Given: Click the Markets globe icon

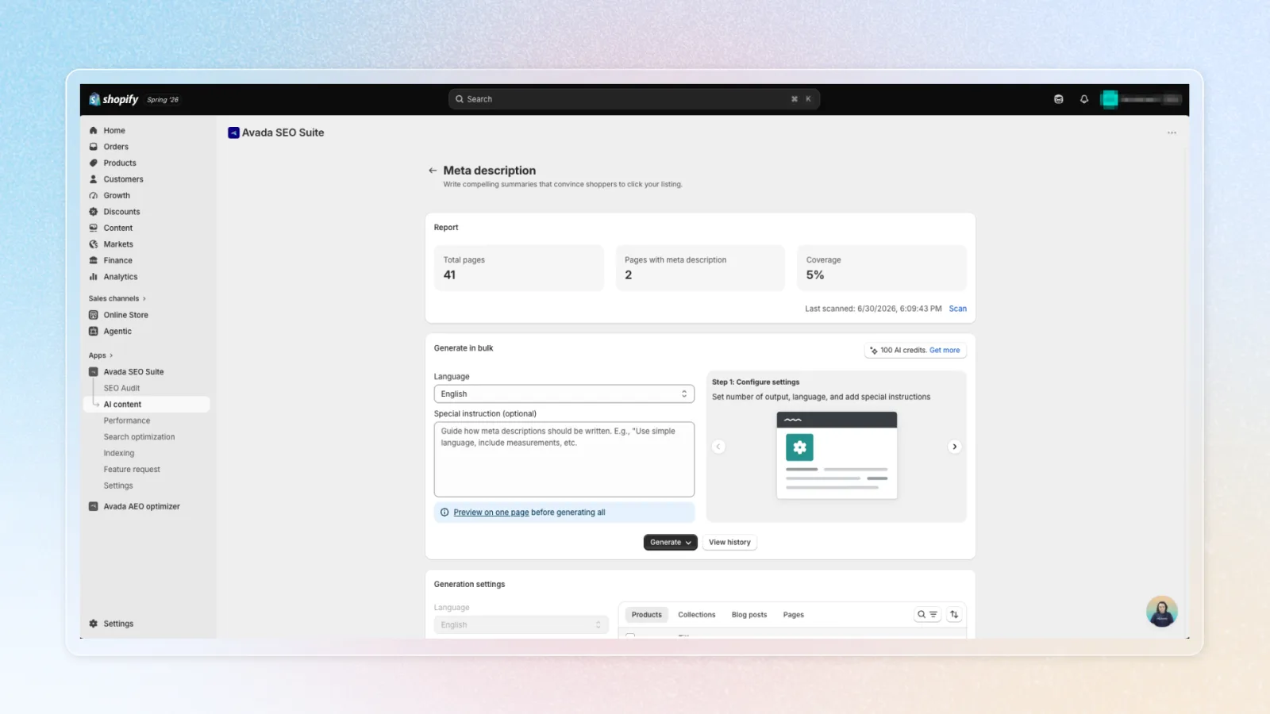Looking at the screenshot, I should click(x=94, y=244).
